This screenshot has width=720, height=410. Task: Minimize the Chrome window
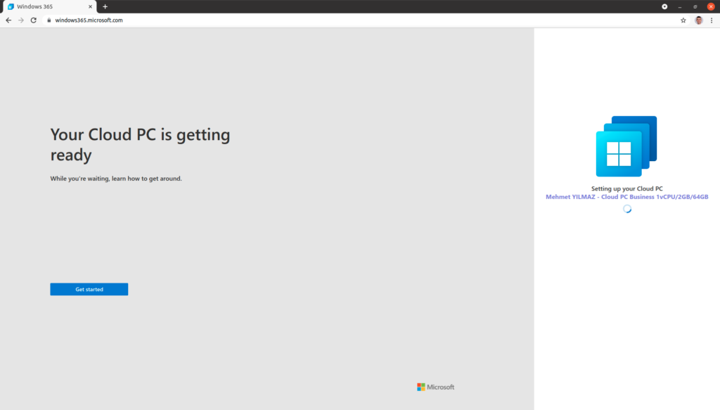[680, 6]
